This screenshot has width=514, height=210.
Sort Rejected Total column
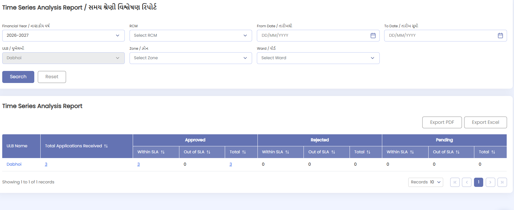coord(369,152)
